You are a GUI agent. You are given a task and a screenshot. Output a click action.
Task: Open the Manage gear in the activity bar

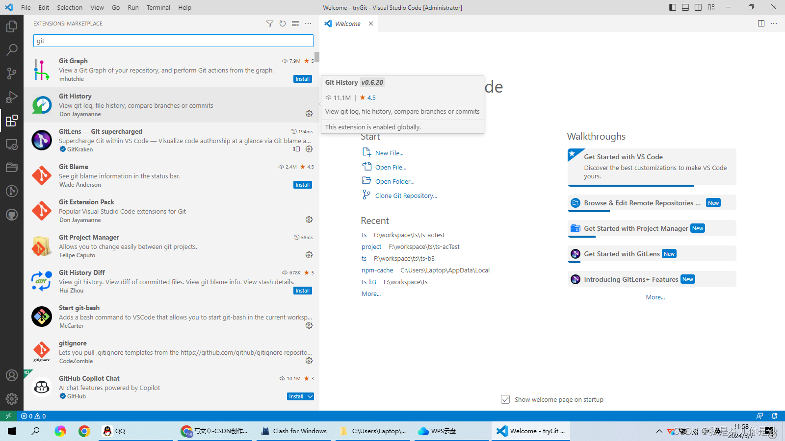[x=12, y=399]
